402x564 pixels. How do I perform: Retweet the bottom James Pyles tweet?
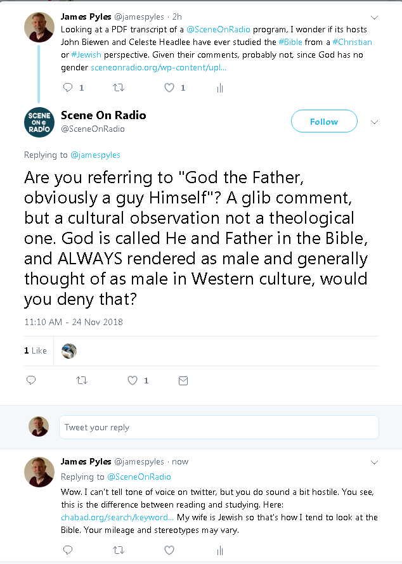[x=119, y=550]
